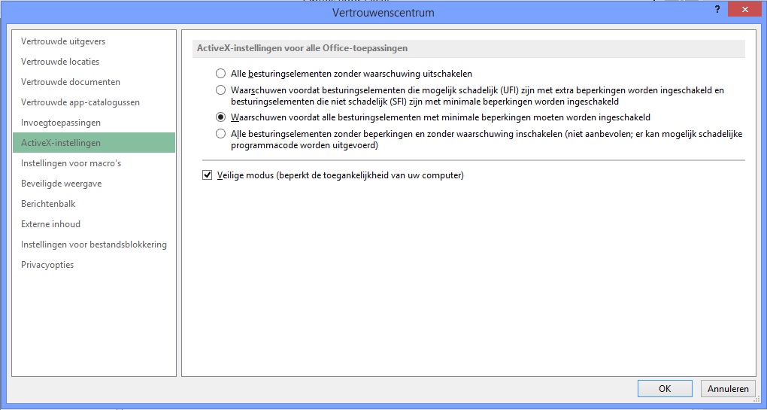Select the ActiveX-instellingen category

click(61, 143)
